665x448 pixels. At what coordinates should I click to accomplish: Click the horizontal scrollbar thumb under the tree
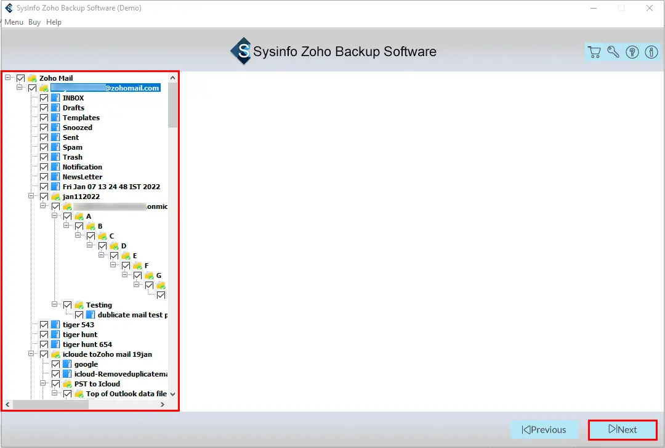(51, 405)
